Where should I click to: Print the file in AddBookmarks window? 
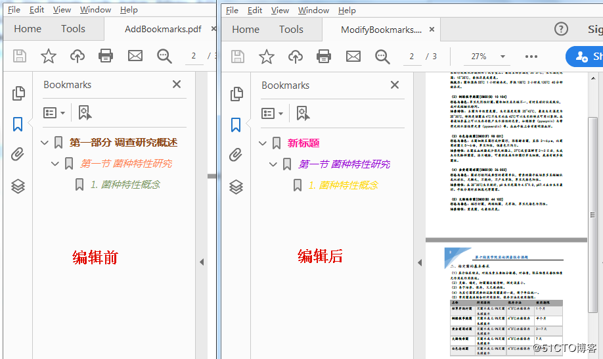click(106, 56)
